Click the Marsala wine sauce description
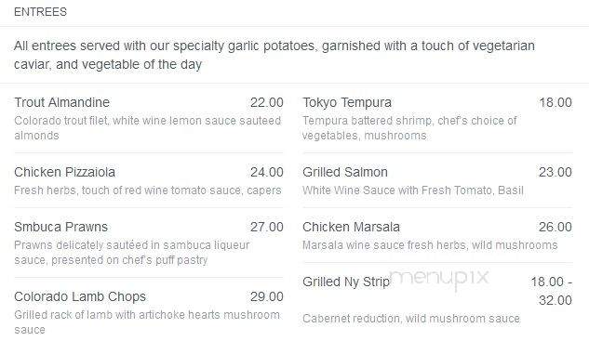Viewport: 589px width, 341px height. [430, 245]
